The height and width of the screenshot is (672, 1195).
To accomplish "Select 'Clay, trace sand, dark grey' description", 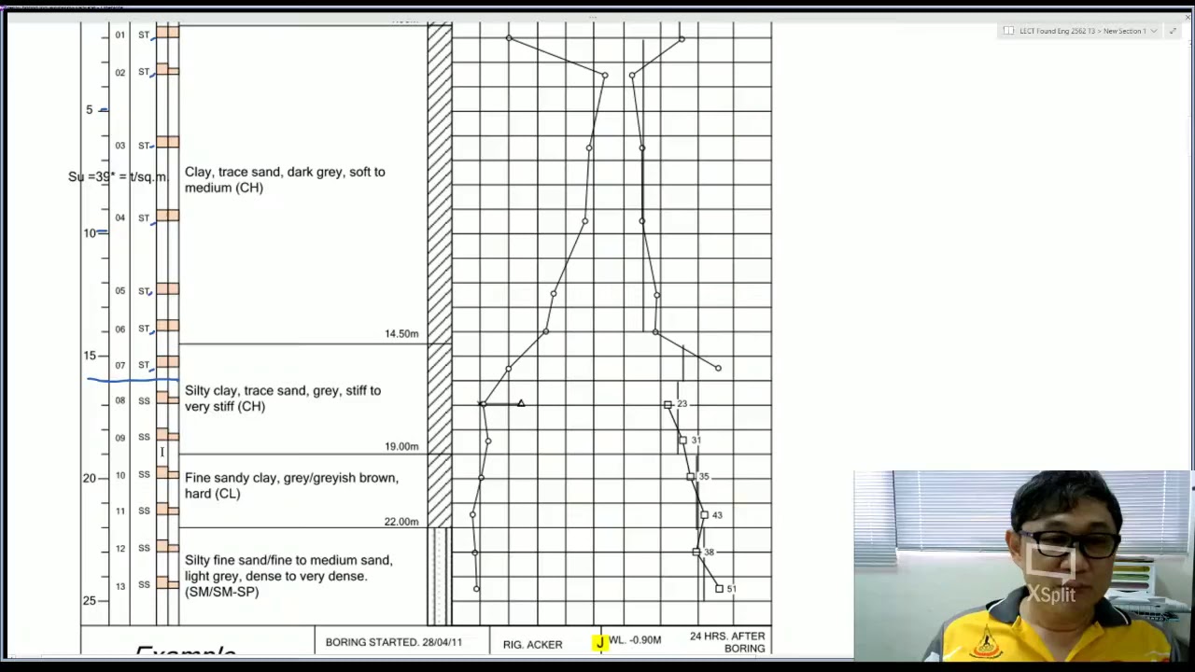I will click(285, 179).
